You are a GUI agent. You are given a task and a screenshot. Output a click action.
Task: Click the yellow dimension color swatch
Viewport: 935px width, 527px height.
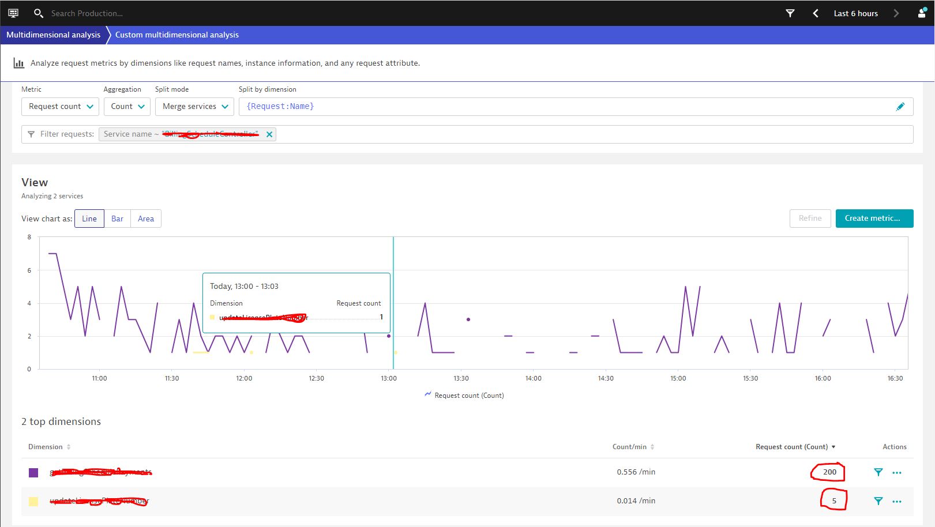coord(33,502)
